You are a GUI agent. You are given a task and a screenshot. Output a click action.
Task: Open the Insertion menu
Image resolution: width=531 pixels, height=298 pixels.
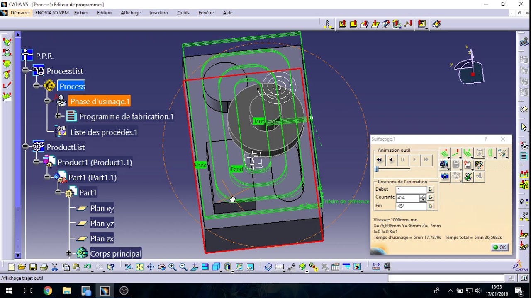tap(159, 13)
